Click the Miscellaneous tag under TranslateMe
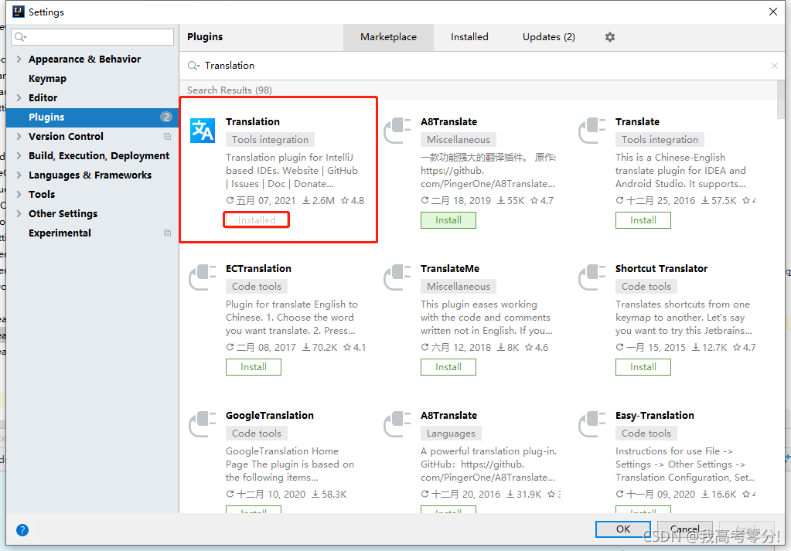This screenshot has height=551, width=791. 458,287
